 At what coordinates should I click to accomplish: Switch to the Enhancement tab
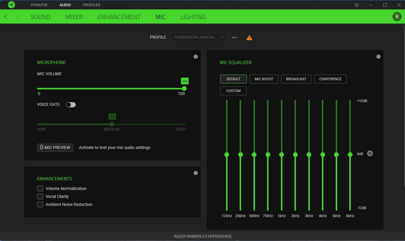tap(119, 17)
